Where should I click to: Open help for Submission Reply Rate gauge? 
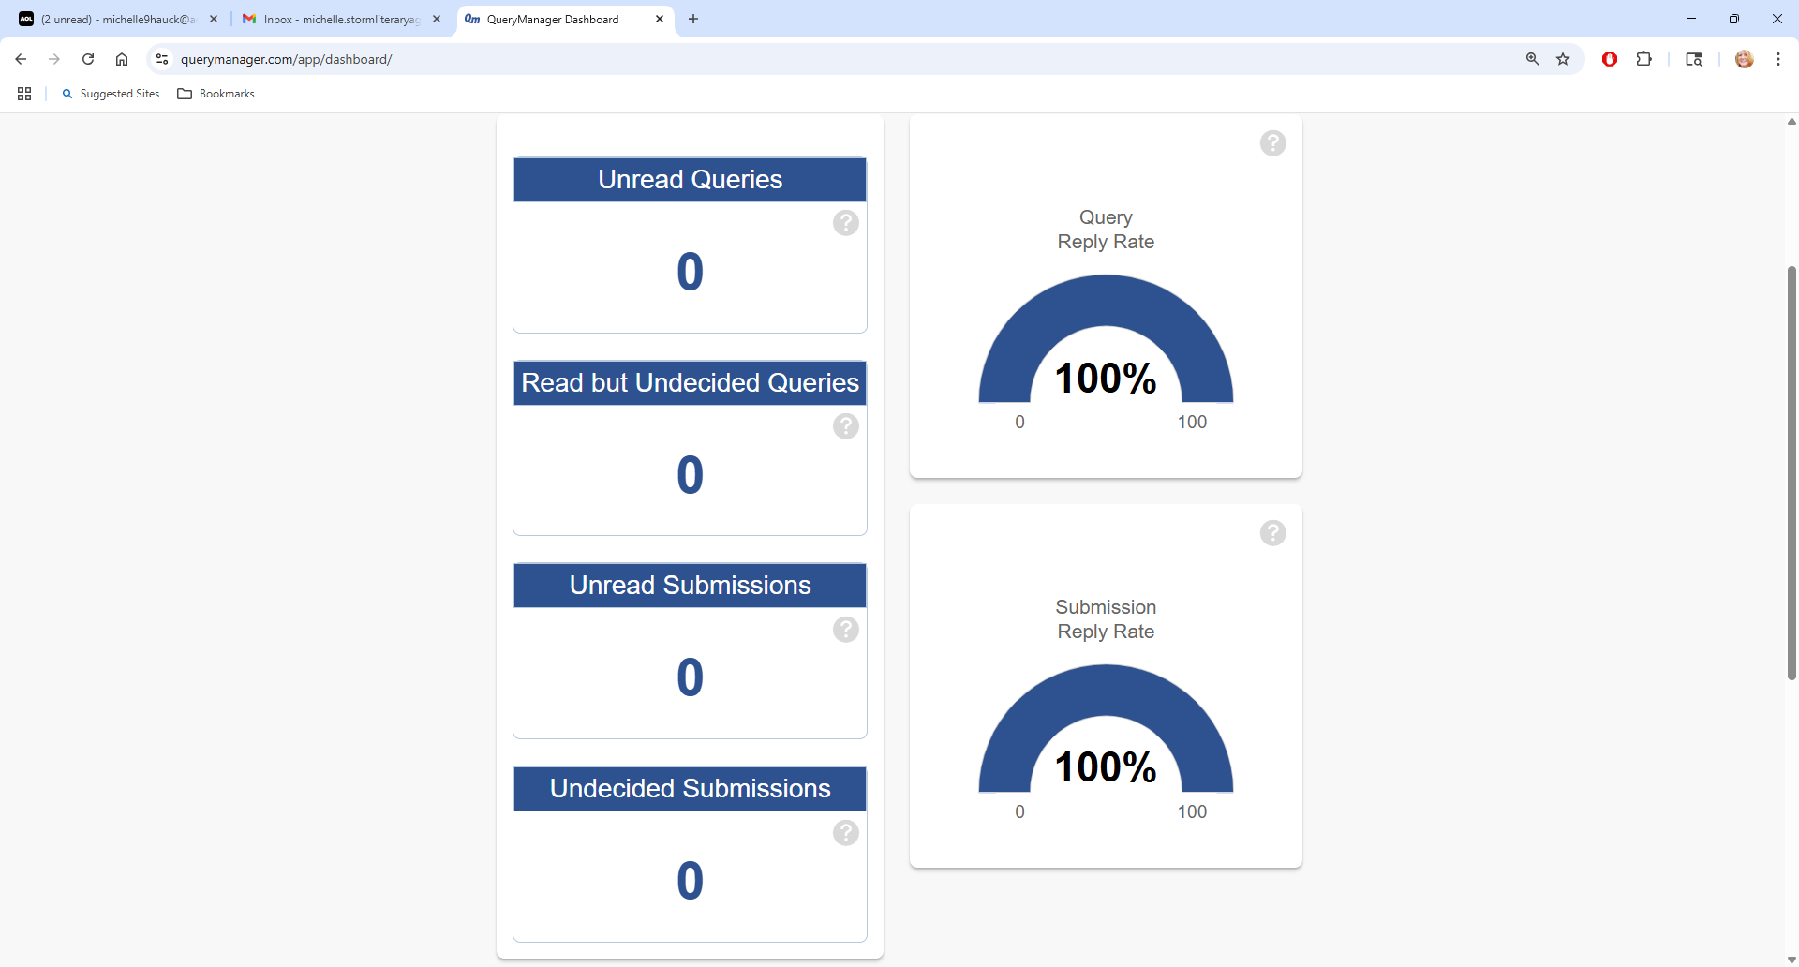click(1272, 533)
